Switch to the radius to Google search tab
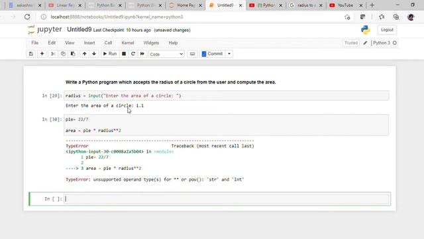The image size is (424, 239). [306, 5]
